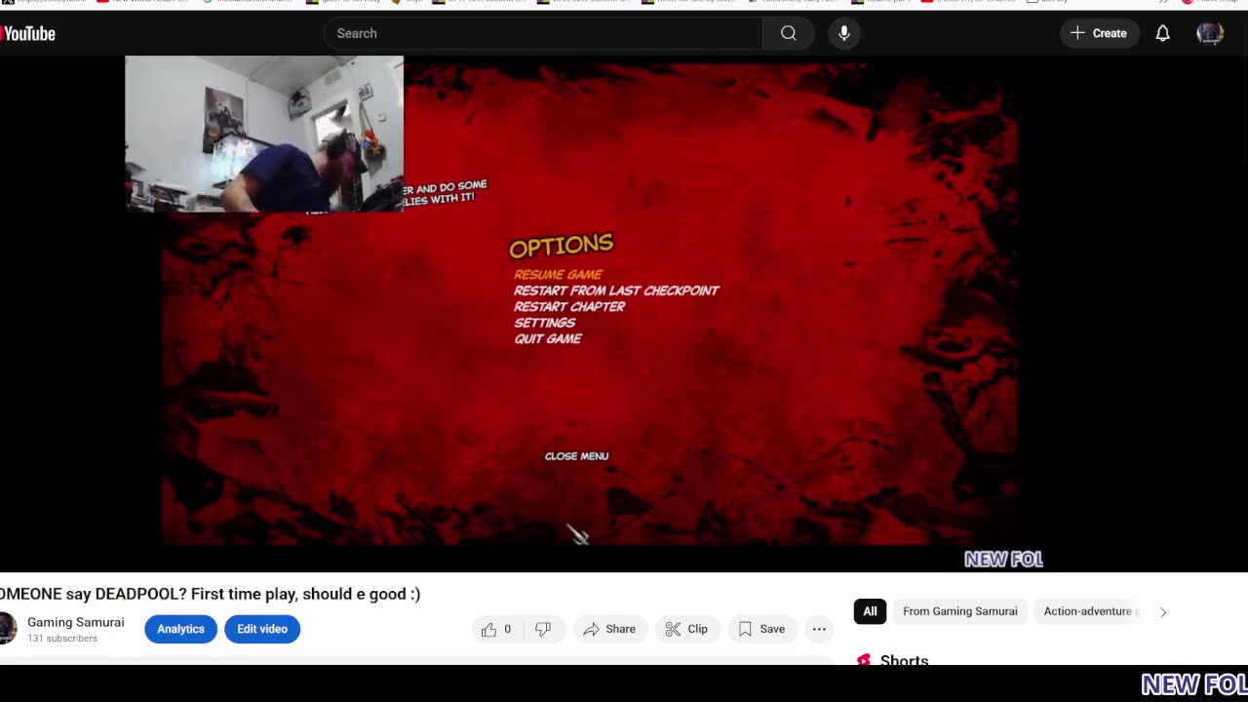This screenshot has height=702, width=1248.
Task: Select the All filter chip
Action: (x=870, y=611)
